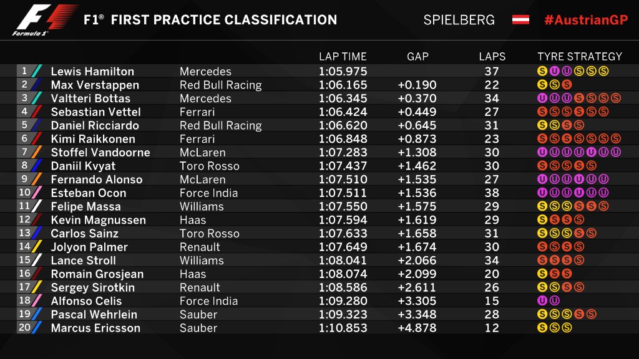Click the SPIELBERG location label

coord(459,19)
